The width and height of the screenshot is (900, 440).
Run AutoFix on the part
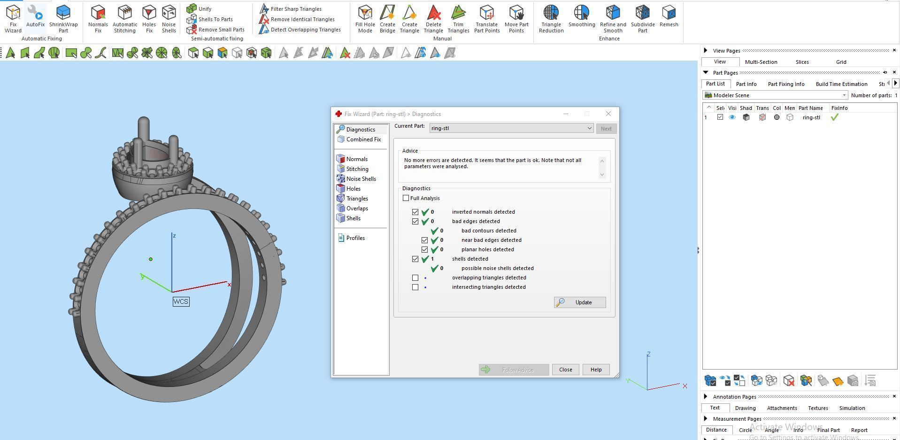pyautogui.click(x=35, y=16)
